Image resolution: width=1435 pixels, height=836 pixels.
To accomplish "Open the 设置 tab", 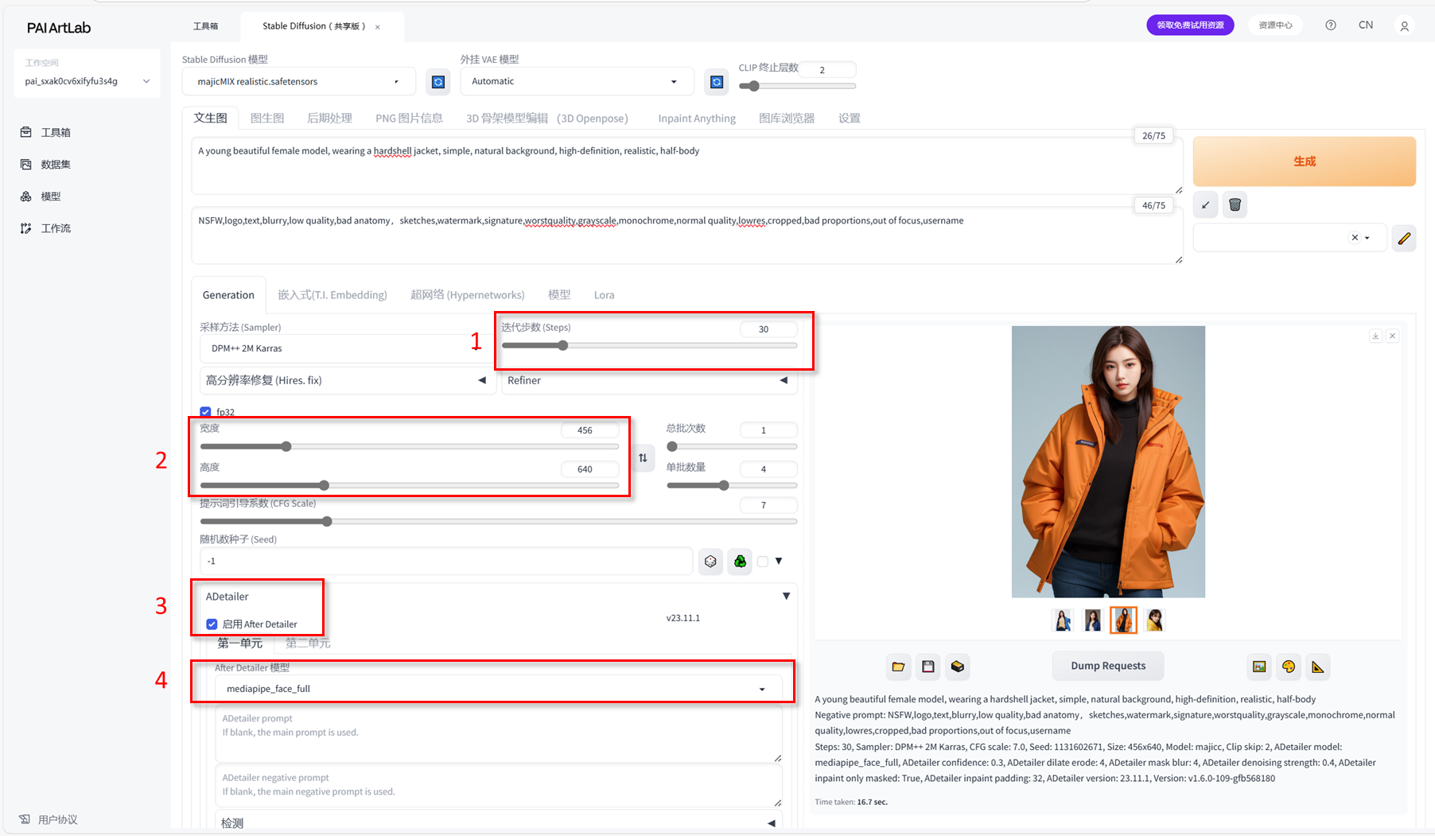I will 850,119.
